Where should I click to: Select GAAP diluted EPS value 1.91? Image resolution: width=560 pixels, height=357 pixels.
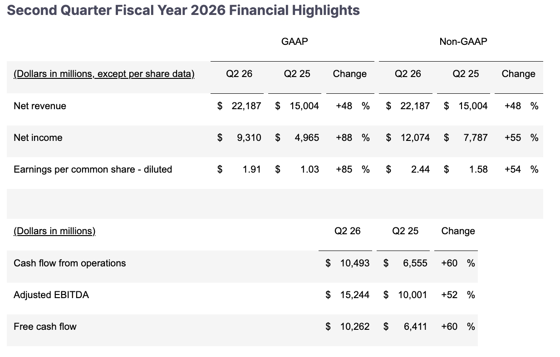[x=252, y=169]
